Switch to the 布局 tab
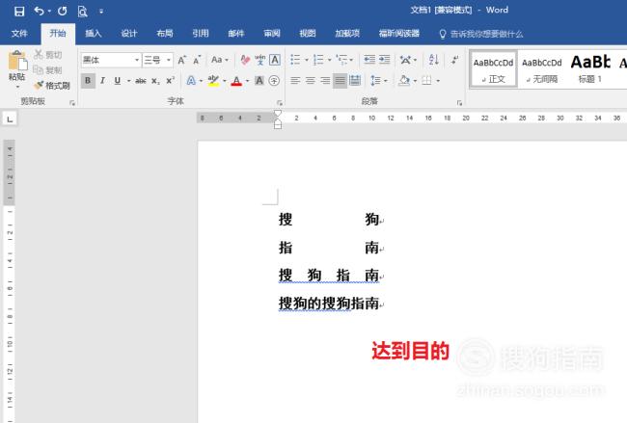 (165, 33)
